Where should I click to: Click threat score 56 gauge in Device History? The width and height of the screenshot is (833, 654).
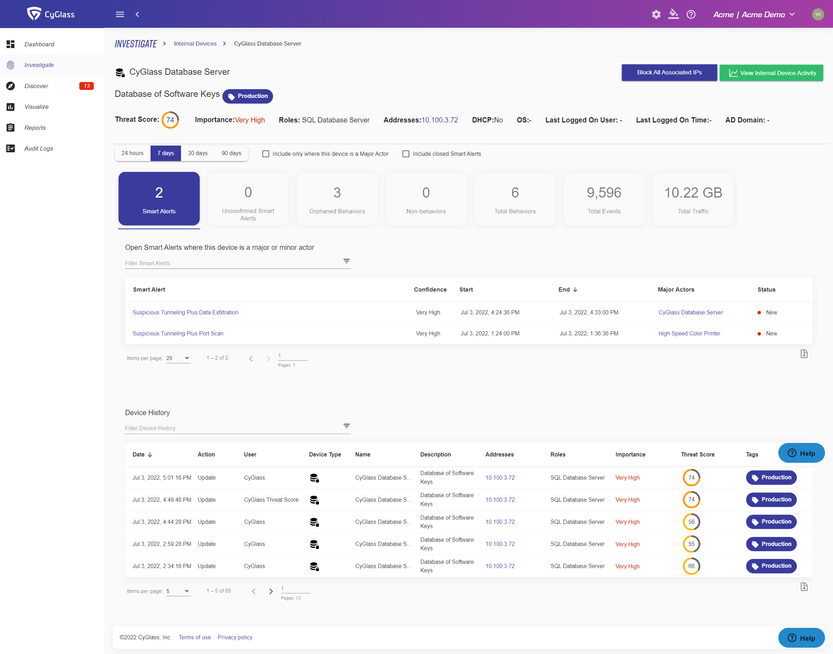point(691,522)
